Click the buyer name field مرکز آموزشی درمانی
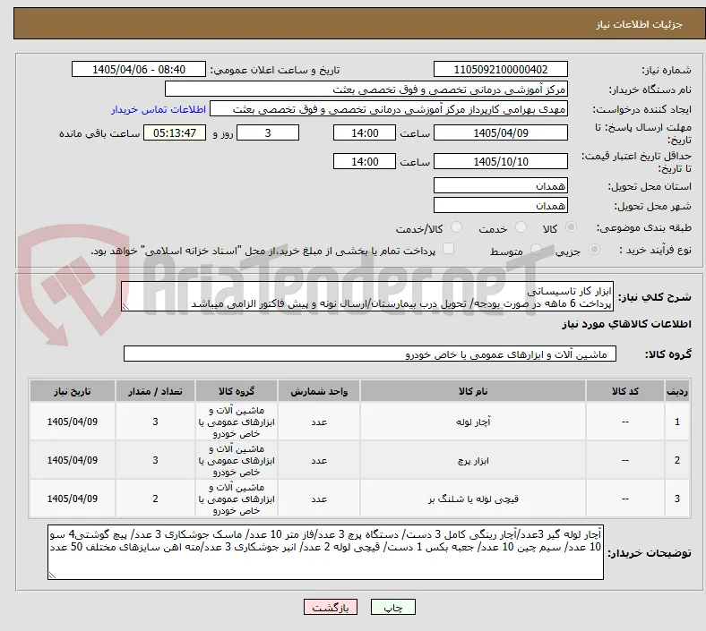The image size is (706, 631). (366, 89)
